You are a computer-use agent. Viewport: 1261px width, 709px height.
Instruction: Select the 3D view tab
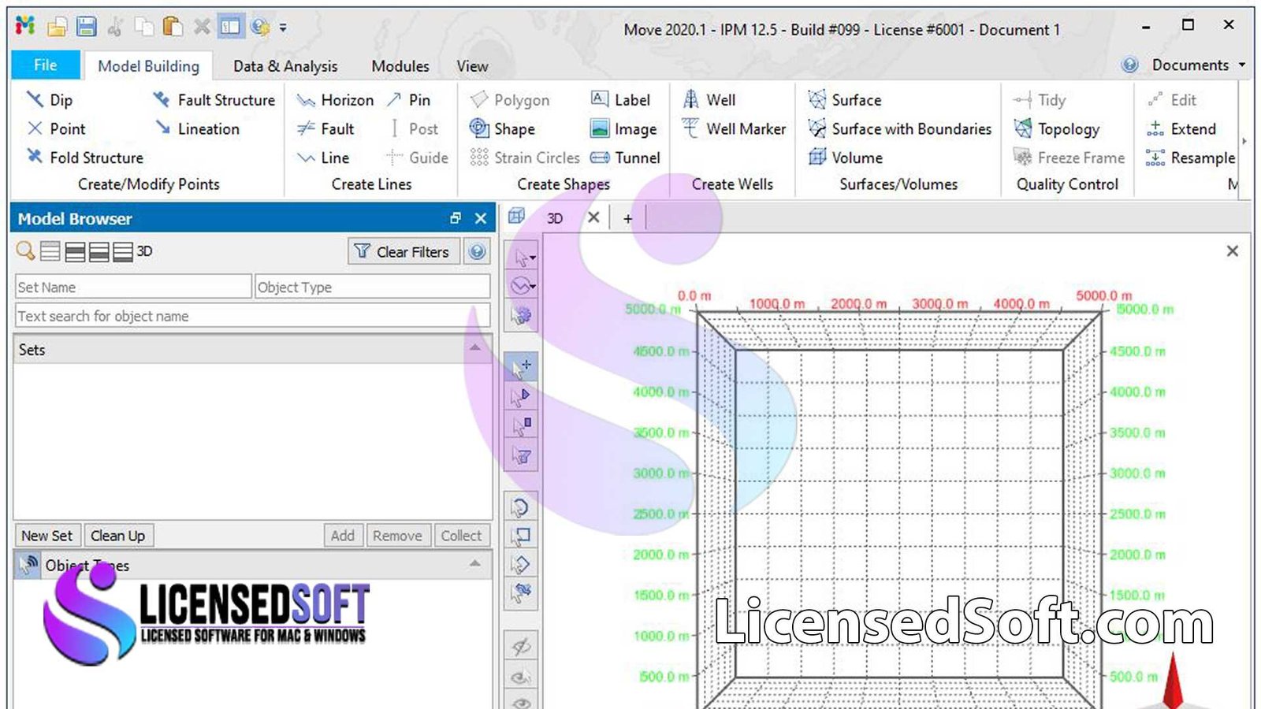click(x=555, y=218)
